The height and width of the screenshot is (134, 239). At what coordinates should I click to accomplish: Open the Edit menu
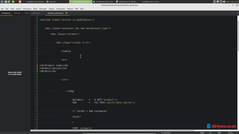click(7, 9)
